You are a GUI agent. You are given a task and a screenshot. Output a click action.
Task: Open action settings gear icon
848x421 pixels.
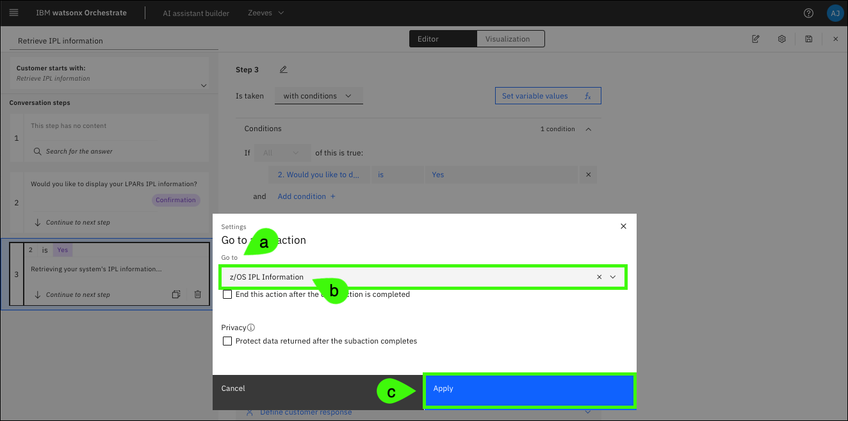(x=782, y=39)
